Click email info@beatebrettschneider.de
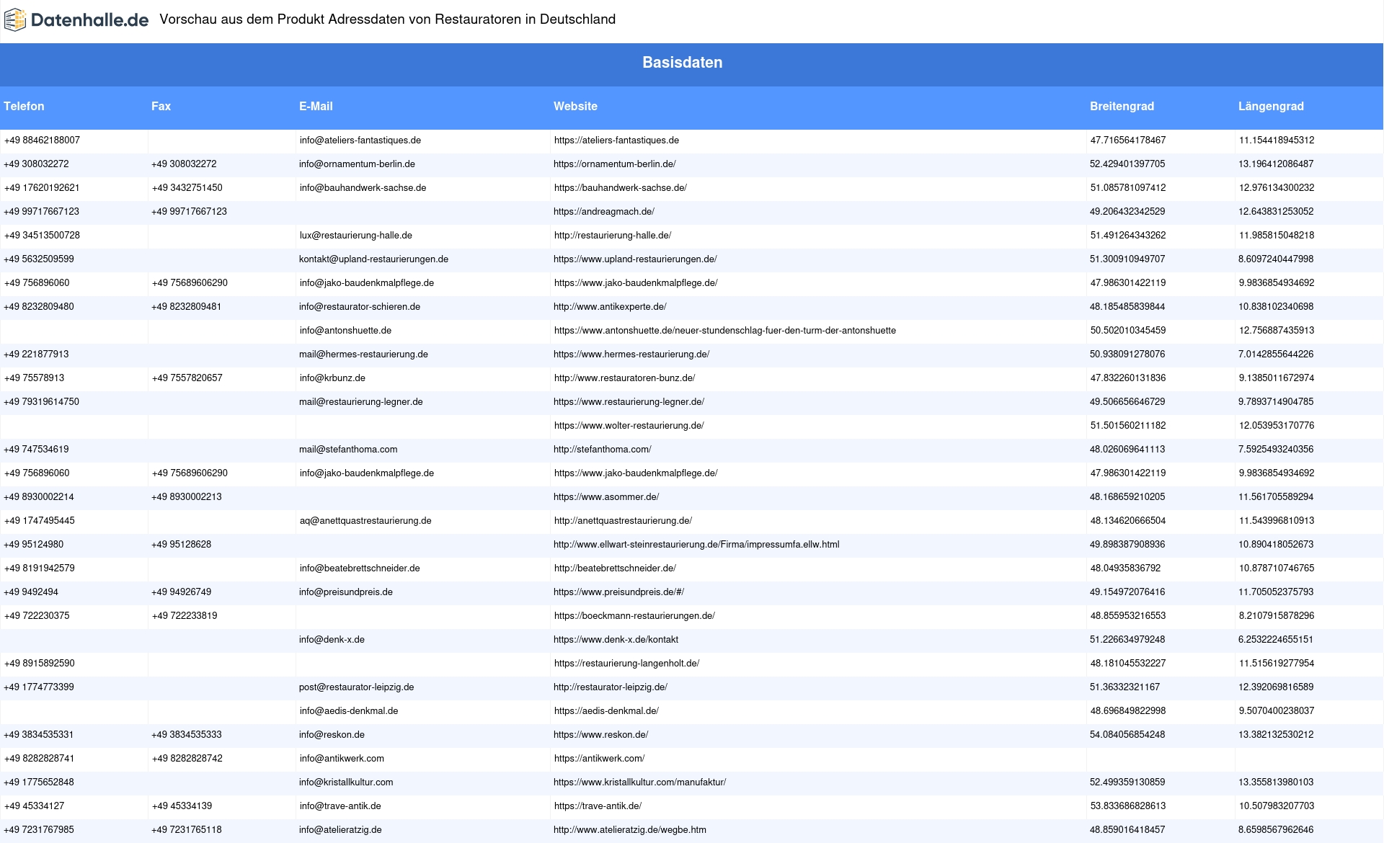 coord(360,568)
